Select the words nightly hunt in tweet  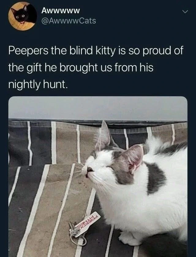pyautogui.click(x=38, y=85)
